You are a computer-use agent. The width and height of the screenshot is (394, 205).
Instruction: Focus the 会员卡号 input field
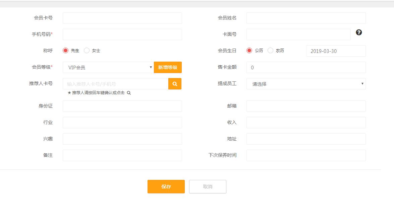122,18
